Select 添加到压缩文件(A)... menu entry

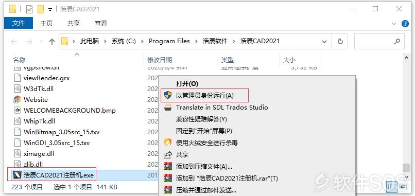(204, 166)
